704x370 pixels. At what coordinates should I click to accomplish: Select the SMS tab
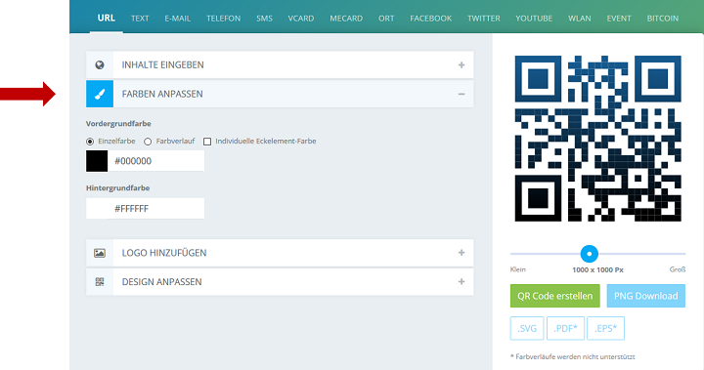point(264,19)
